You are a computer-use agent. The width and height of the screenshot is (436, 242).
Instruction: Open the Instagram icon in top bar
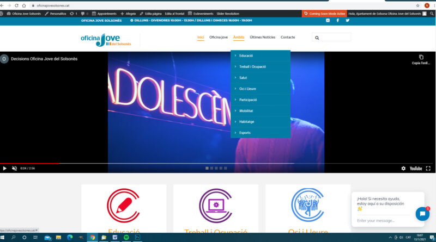coord(328,20)
